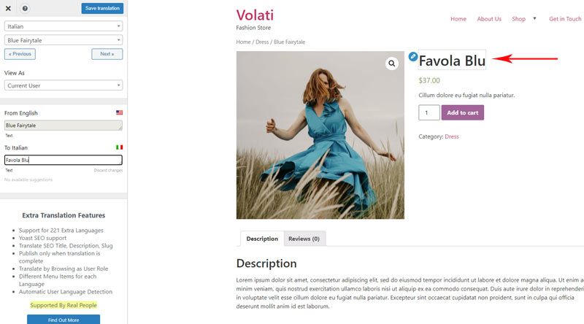
Task: Click the Favola Blu Italian translation field
Action: [x=64, y=160]
